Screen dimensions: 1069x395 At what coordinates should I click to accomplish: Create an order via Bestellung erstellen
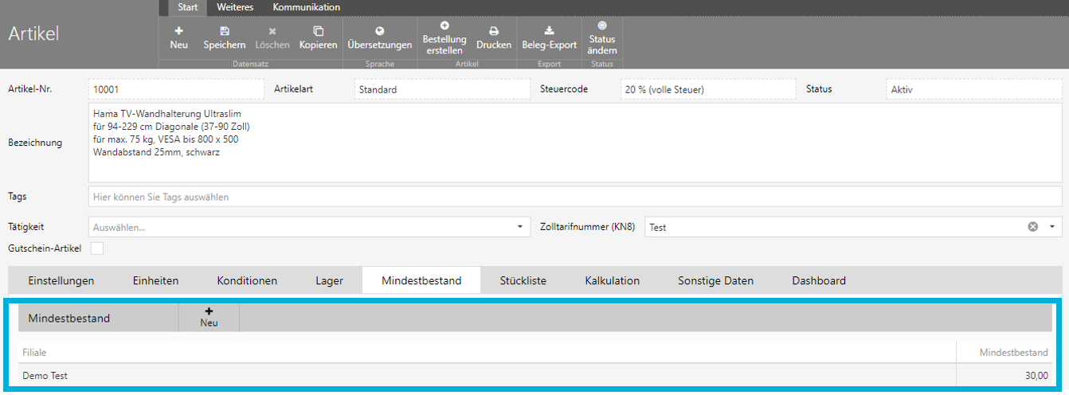point(444,37)
